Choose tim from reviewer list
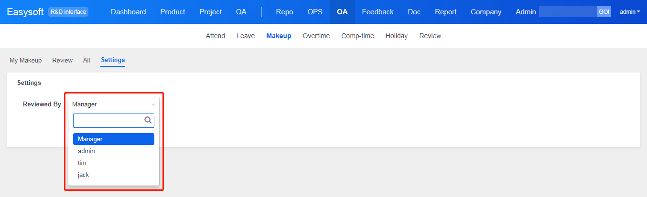647x197 pixels. click(x=114, y=163)
